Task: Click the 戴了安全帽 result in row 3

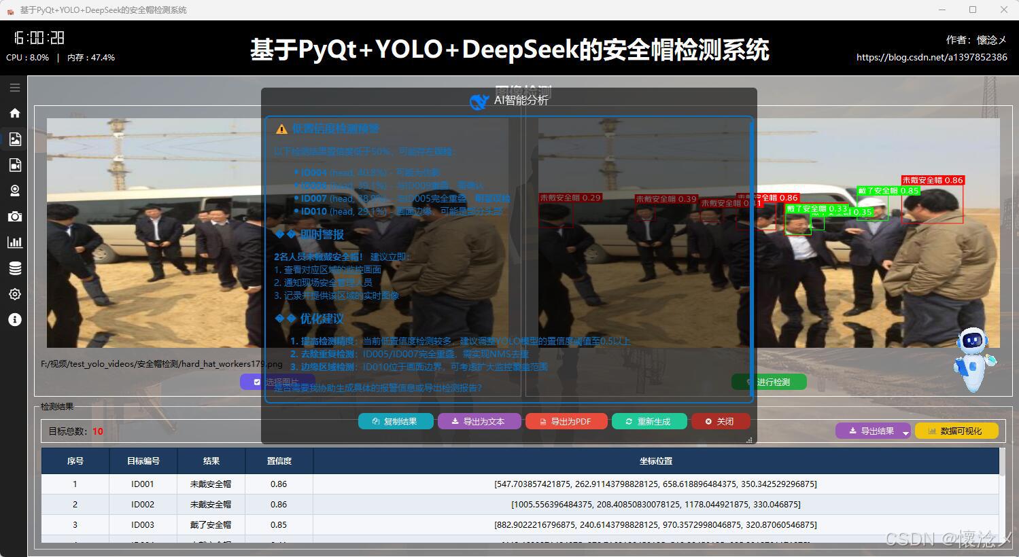Action: click(x=211, y=525)
